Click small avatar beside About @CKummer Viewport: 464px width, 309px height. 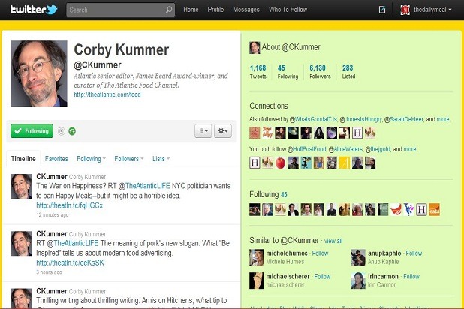click(x=255, y=48)
